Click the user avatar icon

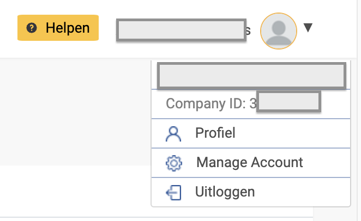[x=279, y=30]
